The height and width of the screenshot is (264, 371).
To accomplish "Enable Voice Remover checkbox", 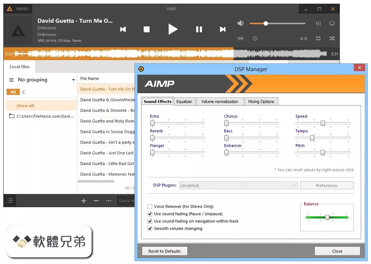I will pyautogui.click(x=150, y=206).
